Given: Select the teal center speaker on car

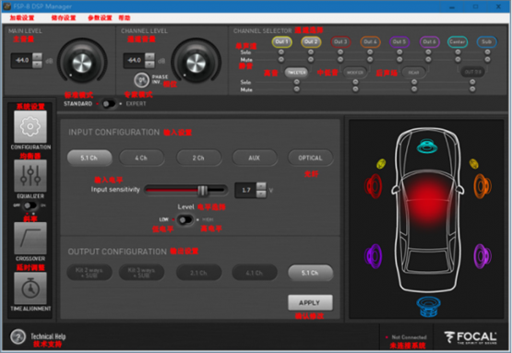Looking at the screenshot, I should [427, 147].
